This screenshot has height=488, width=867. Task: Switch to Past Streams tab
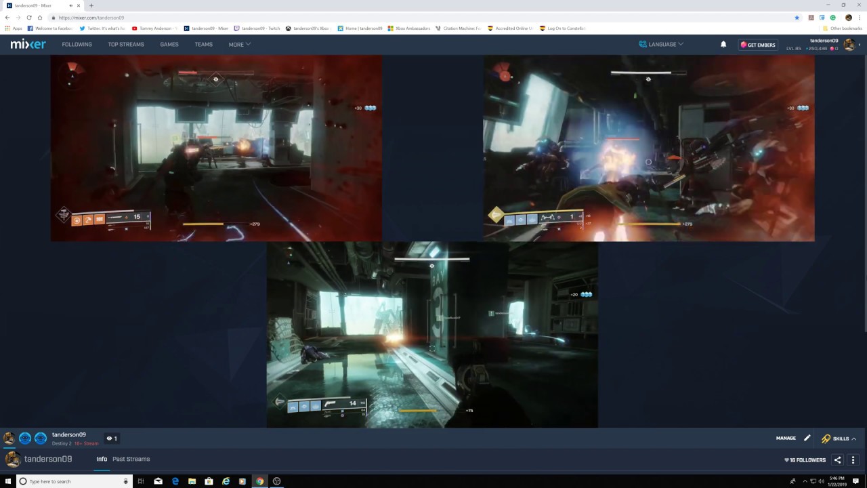pyautogui.click(x=131, y=459)
